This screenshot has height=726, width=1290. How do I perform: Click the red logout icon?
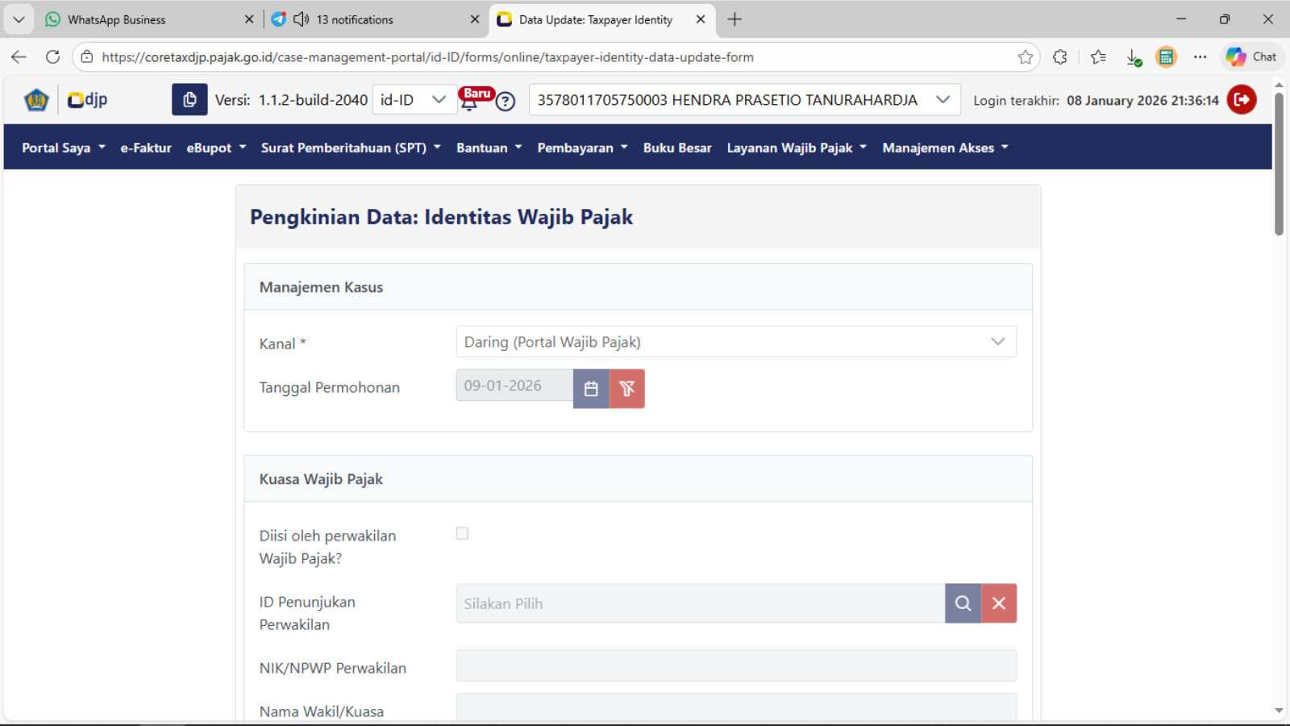click(1242, 100)
